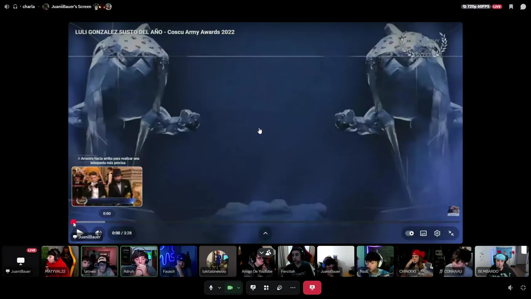Open the camera options arrow
The image size is (531, 299).
pyautogui.click(x=239, y=288)
